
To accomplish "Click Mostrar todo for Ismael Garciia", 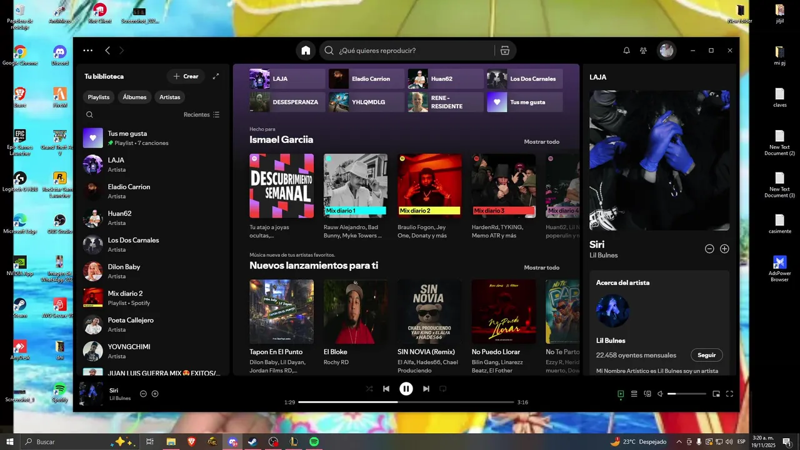I will click(x=541, y=142).
